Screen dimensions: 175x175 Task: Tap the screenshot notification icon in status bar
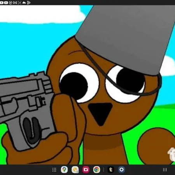pos(19,2)
